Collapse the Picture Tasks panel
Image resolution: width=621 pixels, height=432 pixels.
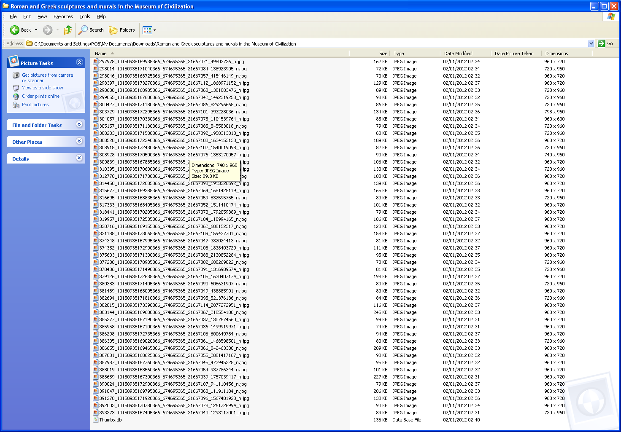(79, 62)
